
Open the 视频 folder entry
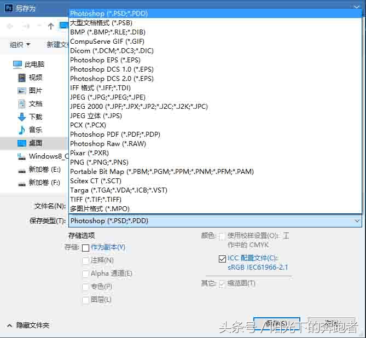pyautogui.click(x=36, y=78)
